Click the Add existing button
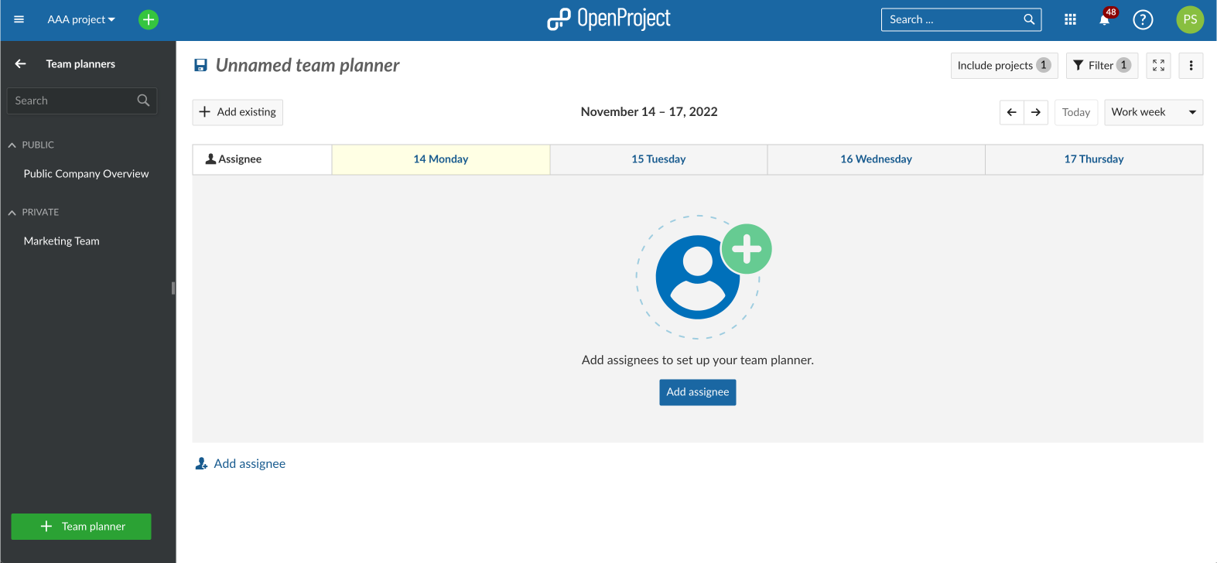This screenshot has height=563, width=1217. [238, 112]
